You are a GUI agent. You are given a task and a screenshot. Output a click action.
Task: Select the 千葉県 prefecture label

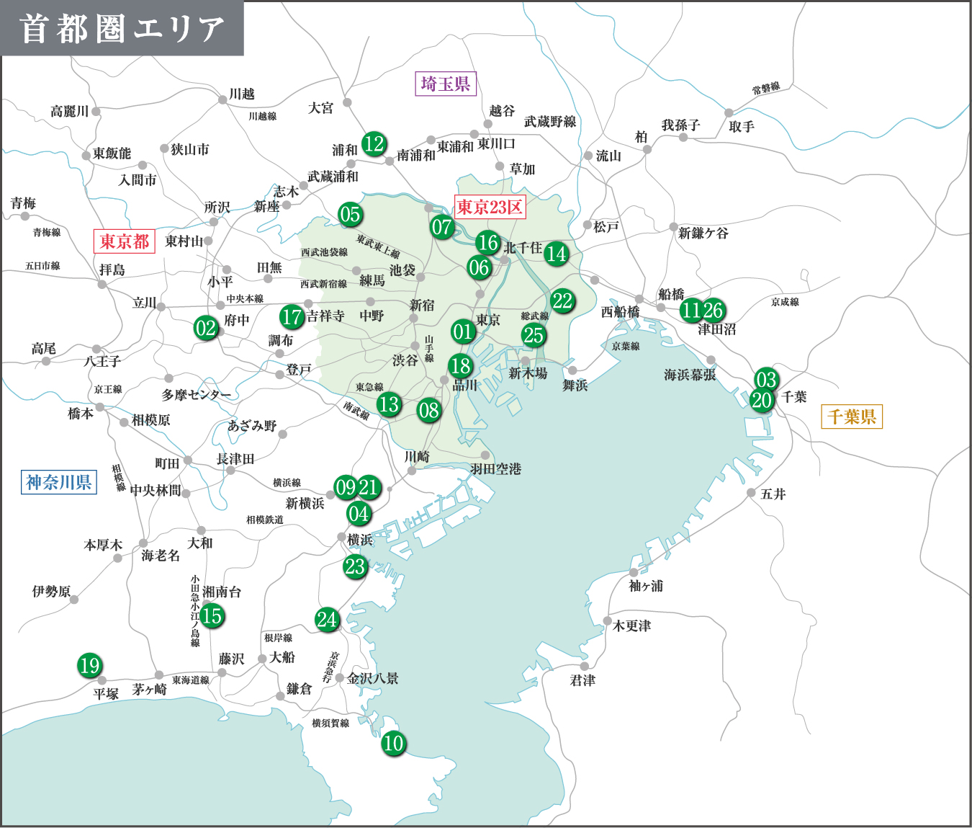point(852,417)
